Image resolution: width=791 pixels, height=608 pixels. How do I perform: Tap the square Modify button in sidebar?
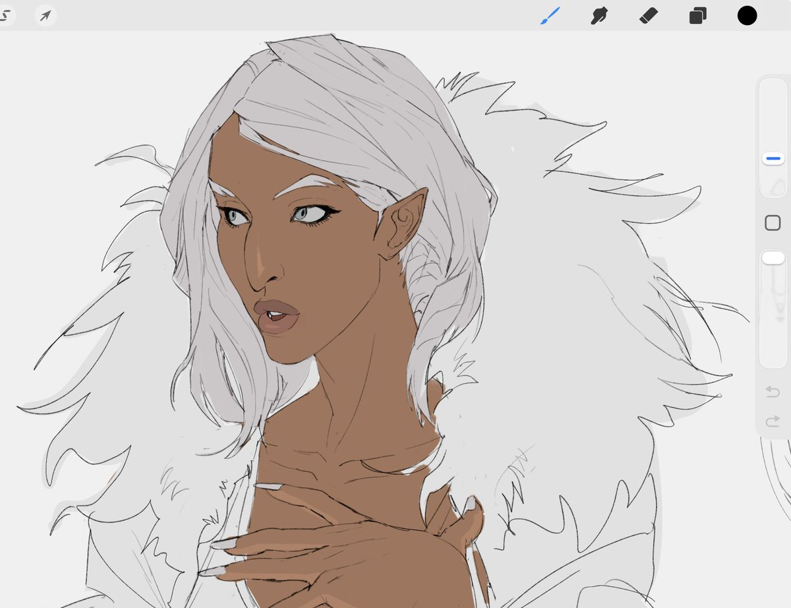(x=773, y=223)
